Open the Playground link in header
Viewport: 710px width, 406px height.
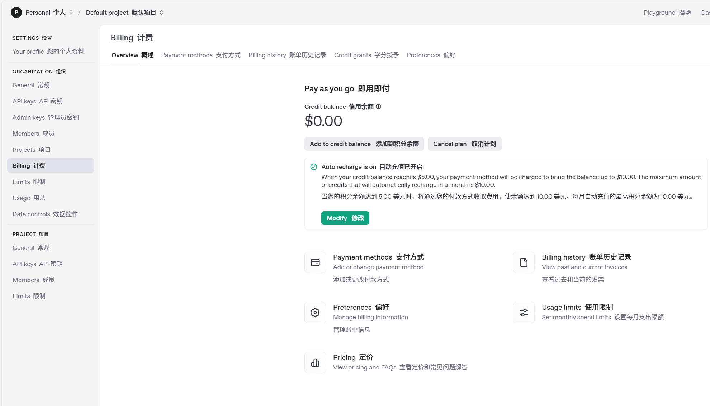pos(667,13)
